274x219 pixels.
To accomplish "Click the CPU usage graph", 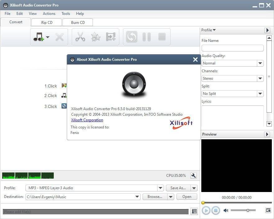I will tap(28, 176).
